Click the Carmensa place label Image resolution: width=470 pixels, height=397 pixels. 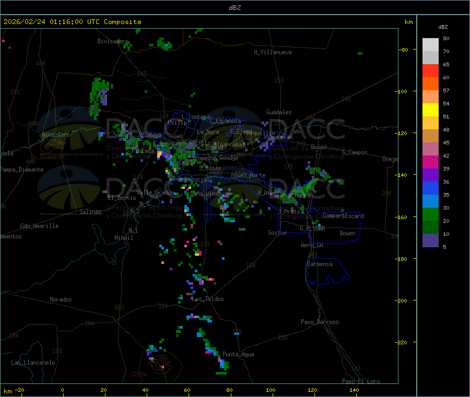pyautogui.click(x=320, y=264)
